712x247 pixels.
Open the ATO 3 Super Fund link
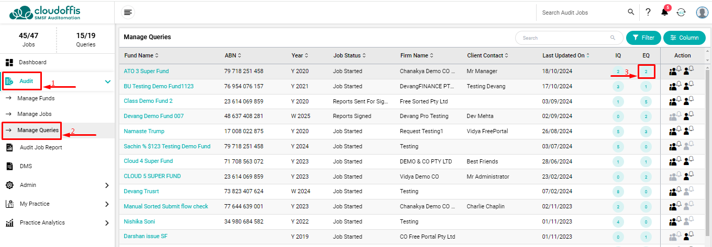[x=146, y=71]
